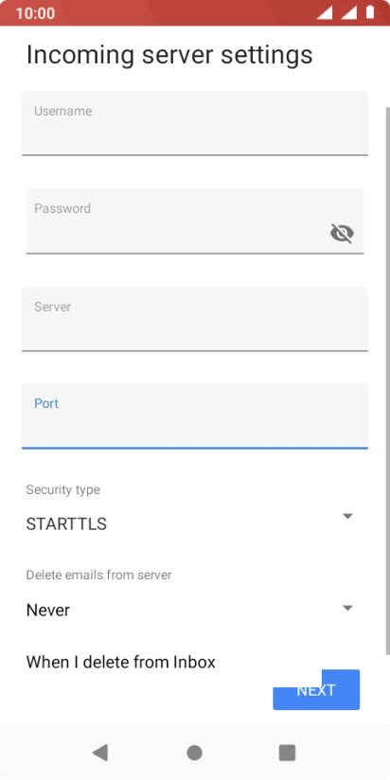Tap the Wi-Fi signal icon in status bar
The width and height of the screenshot is (390, 780).
(x=325, y=12)
